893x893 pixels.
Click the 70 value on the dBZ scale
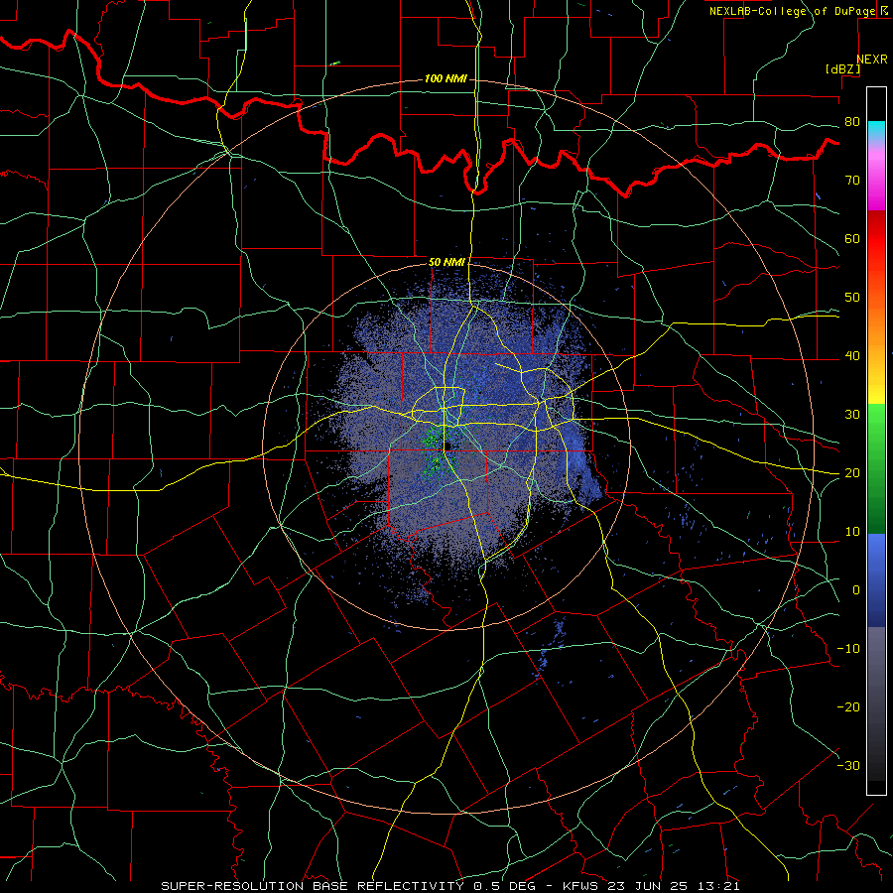[x=852, y=181]
